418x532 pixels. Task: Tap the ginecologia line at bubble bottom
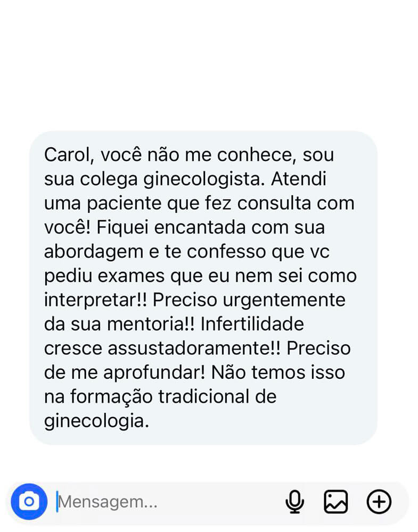(x=96, y=420)
